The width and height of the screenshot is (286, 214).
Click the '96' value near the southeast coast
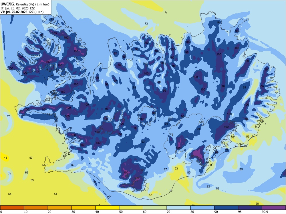point(226,149)
